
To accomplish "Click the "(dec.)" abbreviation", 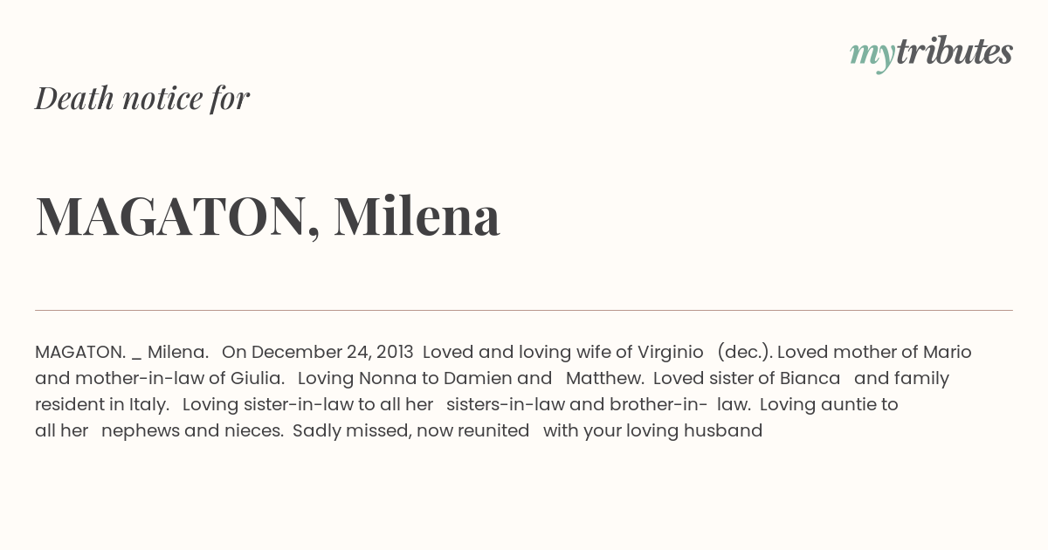I will (x=742, y=352).
